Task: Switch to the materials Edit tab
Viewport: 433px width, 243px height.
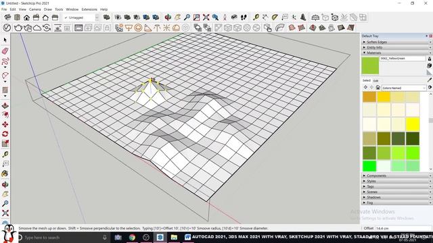Action: [376, 81]
